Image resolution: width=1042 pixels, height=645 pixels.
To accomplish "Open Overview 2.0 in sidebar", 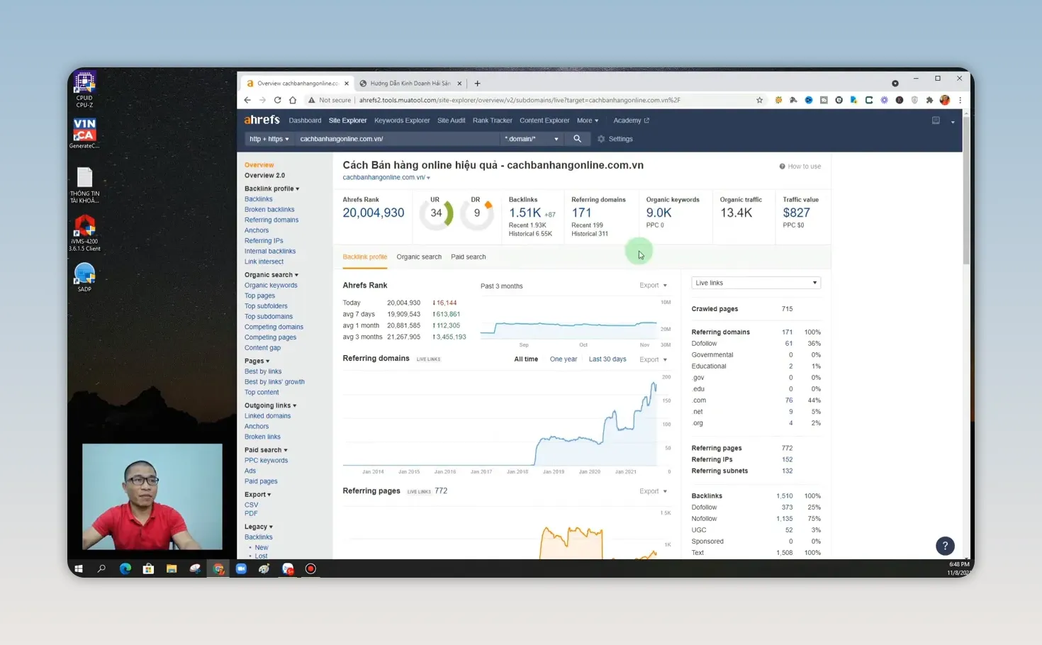I will [x=264, y=176].
